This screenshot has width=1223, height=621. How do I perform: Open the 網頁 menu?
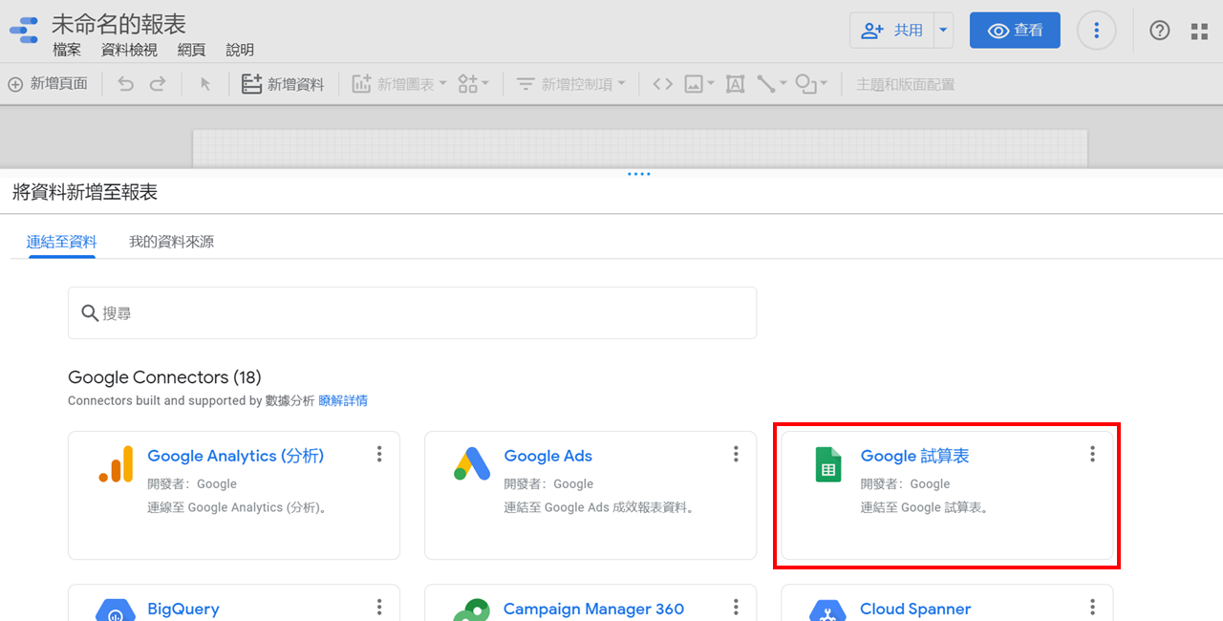pyautogui.click(x=191, y=51)
